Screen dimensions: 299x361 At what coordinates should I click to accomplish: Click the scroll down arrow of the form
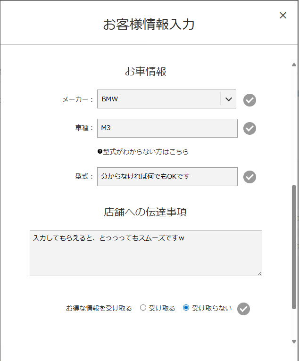click(x=294, y=342)
